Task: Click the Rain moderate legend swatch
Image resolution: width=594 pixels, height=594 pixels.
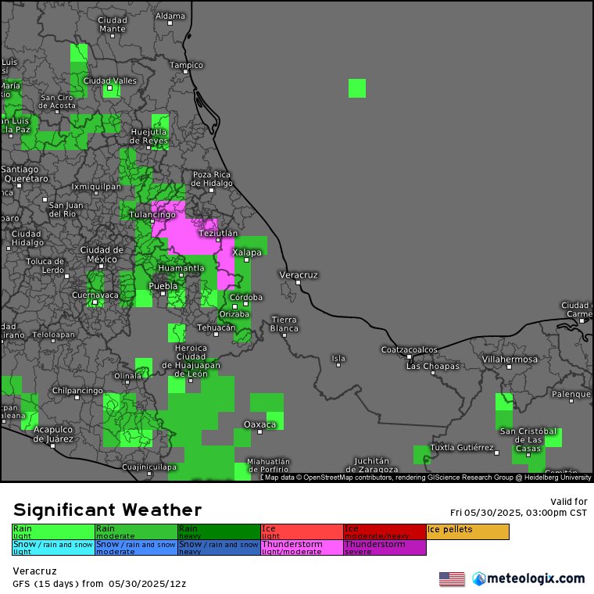Action: (x=136, y=532)
